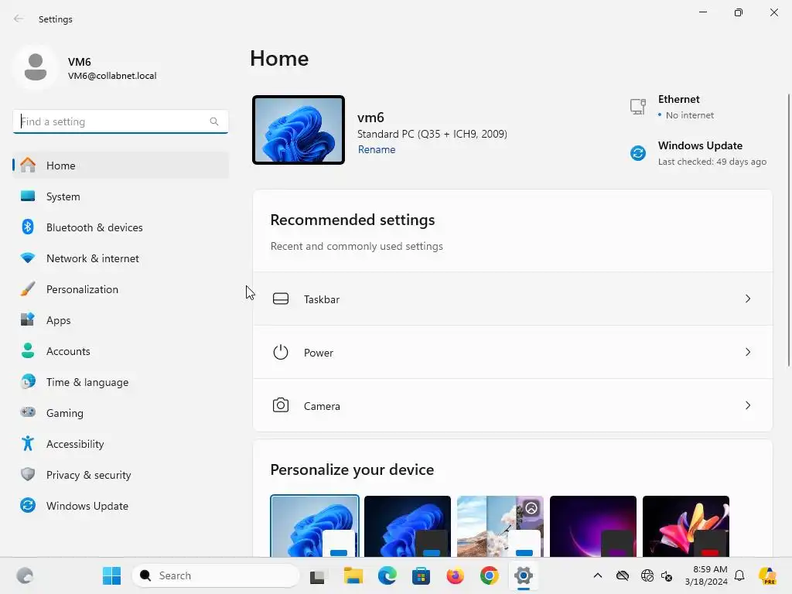Click the back arrow in Settings header
This screenshot has height=594, width=792.
19,19
